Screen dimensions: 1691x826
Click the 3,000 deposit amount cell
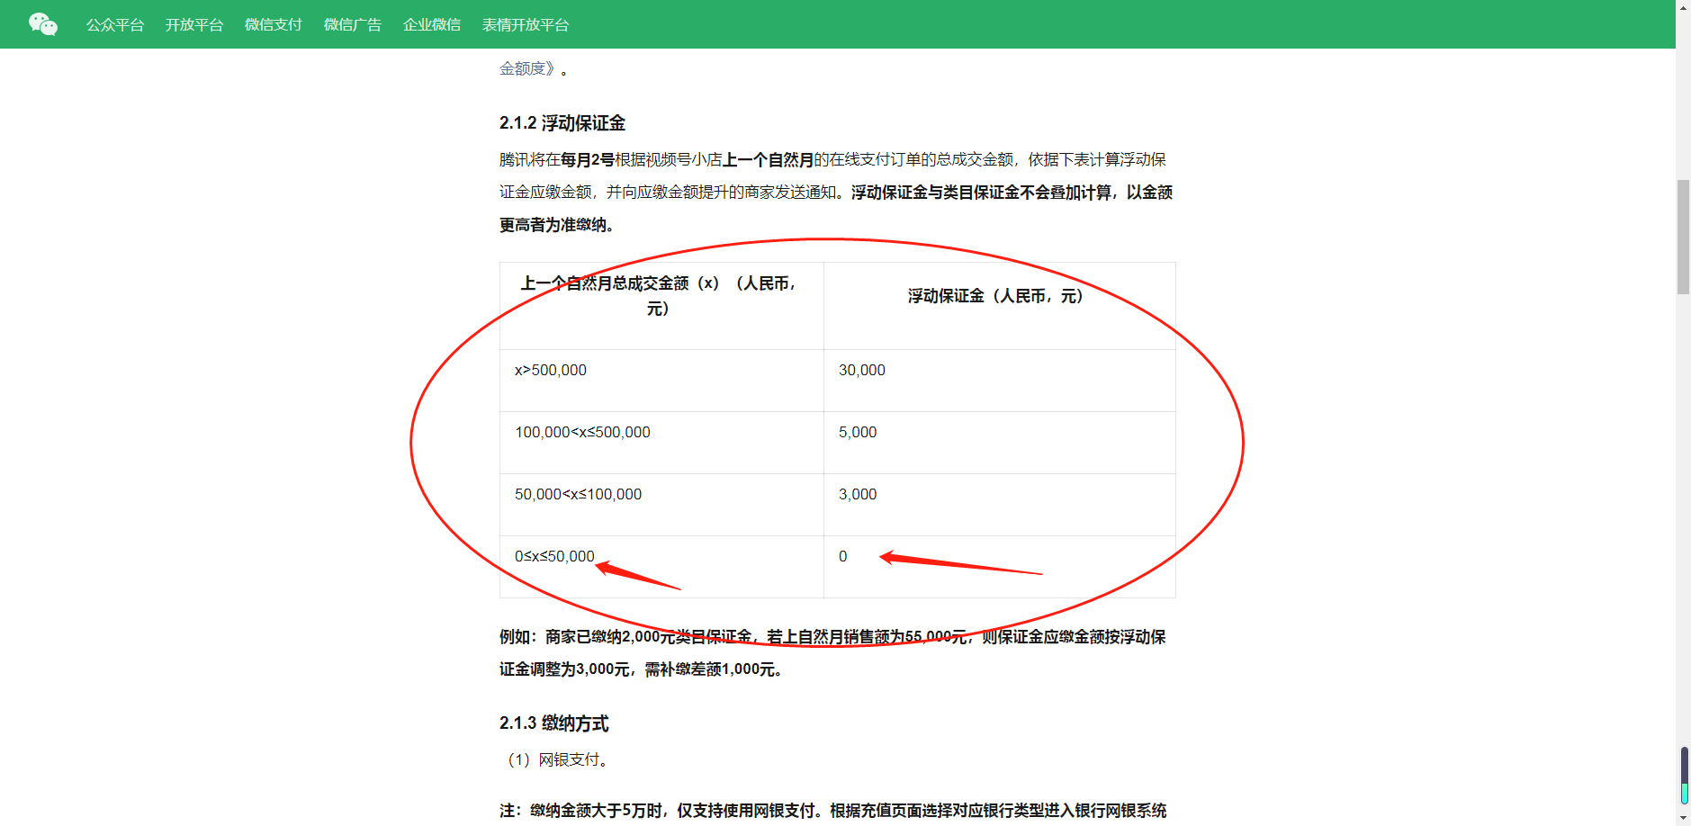point(999,505)
